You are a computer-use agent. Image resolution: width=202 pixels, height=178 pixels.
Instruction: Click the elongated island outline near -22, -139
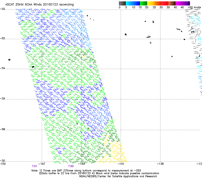148,37
